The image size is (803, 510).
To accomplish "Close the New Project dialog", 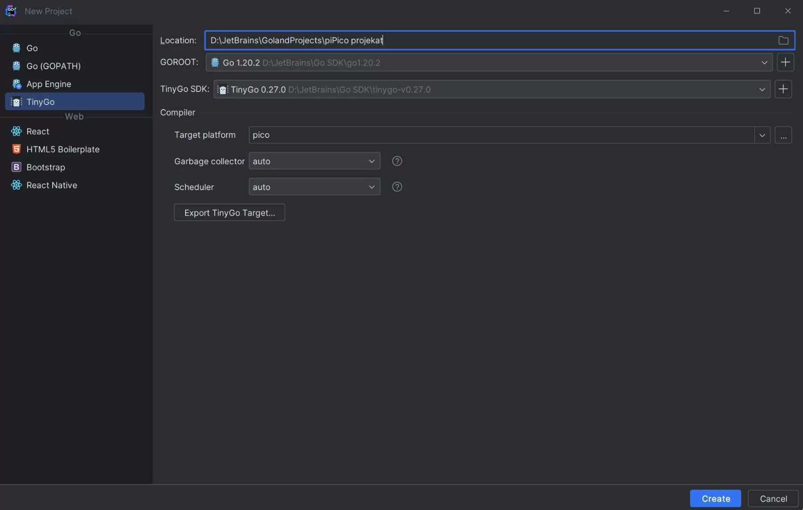I will coord(788,11).
